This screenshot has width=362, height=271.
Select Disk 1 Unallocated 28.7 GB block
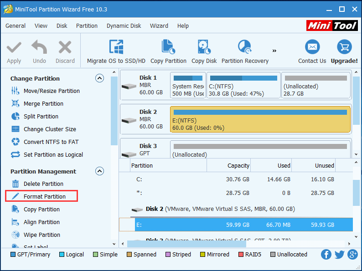point(316,85)
